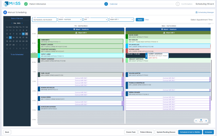Click the zoom settings gear icon
Viewport: 217px width, 136px height.
coord(201,120)
